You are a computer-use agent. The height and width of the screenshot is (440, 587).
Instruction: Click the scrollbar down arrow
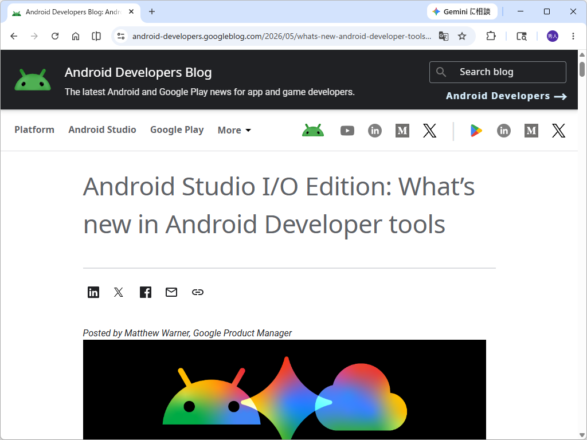click(x=582, y=435)
